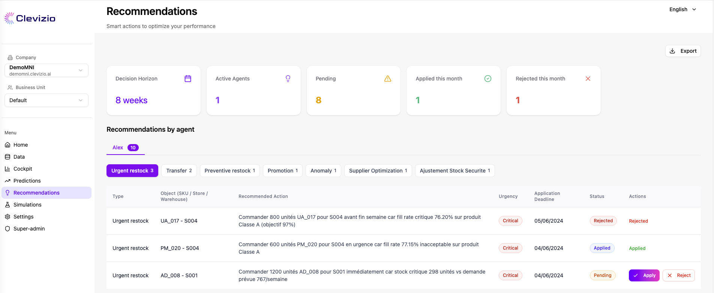Go to the Data page
Viewport: 714px width, 293px height.
(46, 157)
